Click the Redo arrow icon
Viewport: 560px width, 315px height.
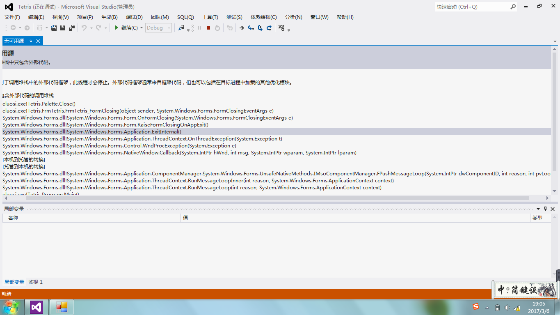pos(98,28)
